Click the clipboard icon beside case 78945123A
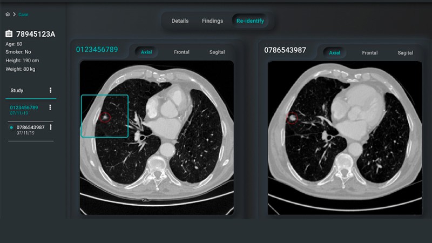 [x=9, y=35]
